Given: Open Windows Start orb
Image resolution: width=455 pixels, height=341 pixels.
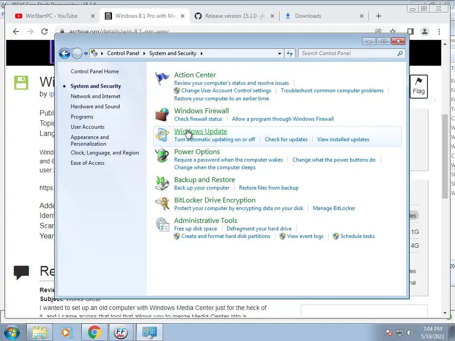Looking at the screenshot, I should pyautogui.click(x=12, y=332).
